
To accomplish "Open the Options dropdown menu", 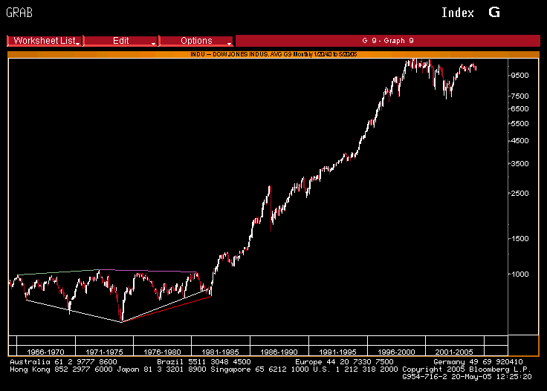I will click(196, 41).
